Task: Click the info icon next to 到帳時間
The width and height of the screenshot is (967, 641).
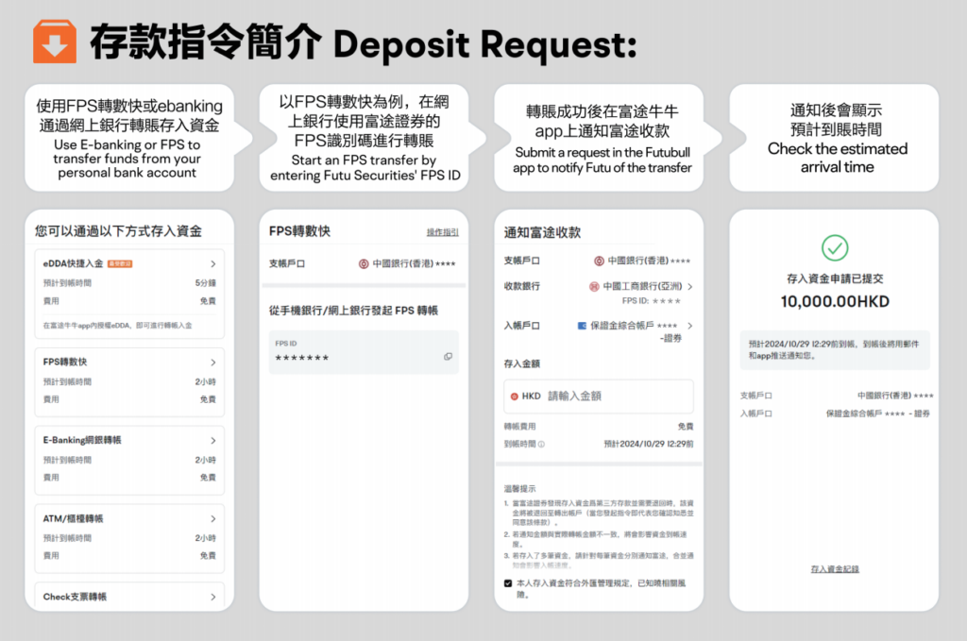Action: tap(541, 444)
